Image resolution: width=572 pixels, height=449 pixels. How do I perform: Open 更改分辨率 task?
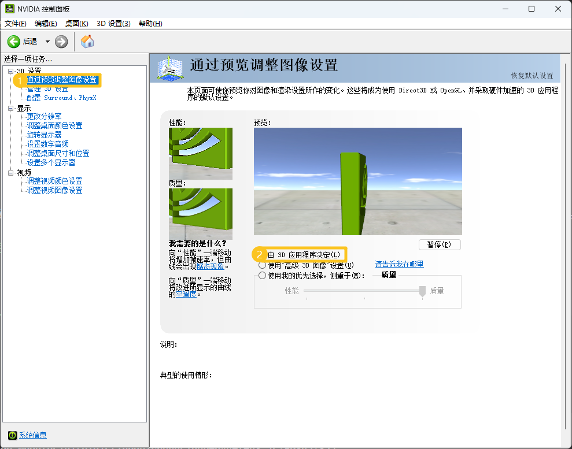(44, 116)
